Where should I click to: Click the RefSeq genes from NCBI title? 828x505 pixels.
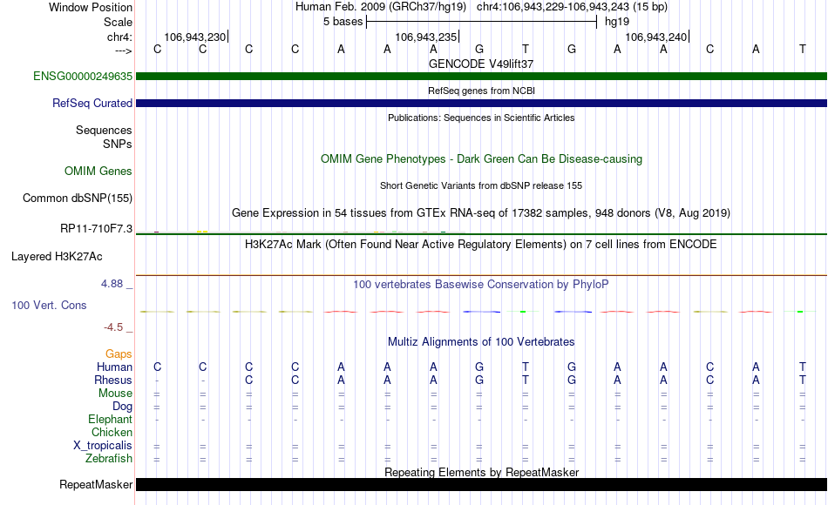click(481, 91)
